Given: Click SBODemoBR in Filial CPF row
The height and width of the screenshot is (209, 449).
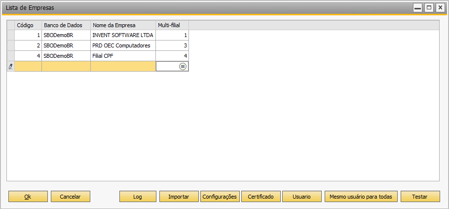Looking at the screenshot, I should 66,56.
